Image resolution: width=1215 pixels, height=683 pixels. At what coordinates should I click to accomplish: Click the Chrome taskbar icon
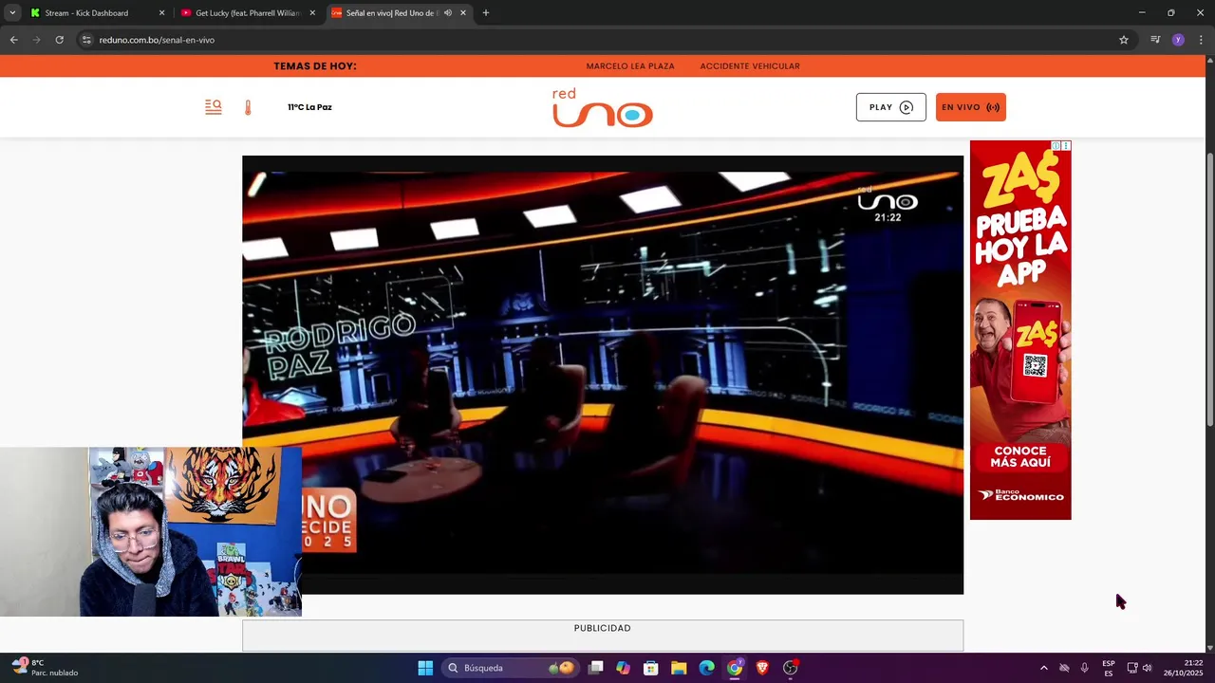pyautogui.click(x=735, y=668)
